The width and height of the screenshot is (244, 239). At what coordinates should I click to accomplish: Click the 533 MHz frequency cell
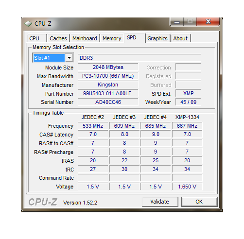click(93, 126)
